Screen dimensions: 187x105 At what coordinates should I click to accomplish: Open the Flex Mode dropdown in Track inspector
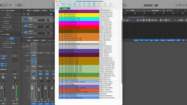tap(15, 47)
